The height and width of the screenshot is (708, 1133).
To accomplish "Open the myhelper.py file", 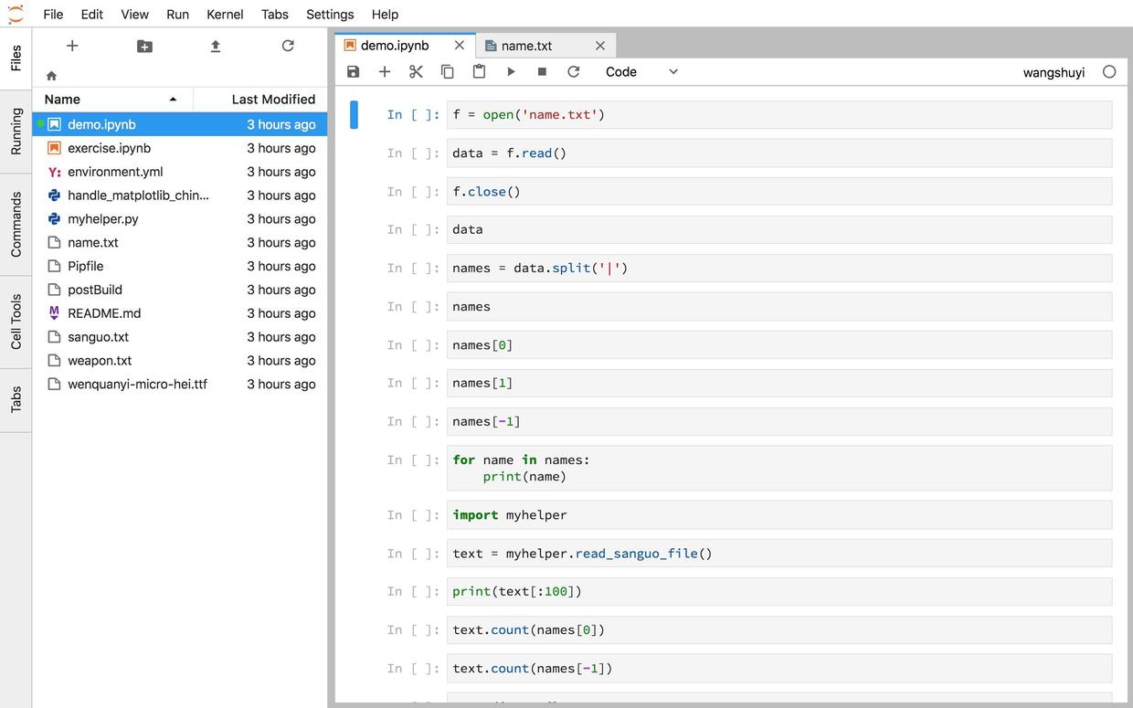I will (103, 218).
